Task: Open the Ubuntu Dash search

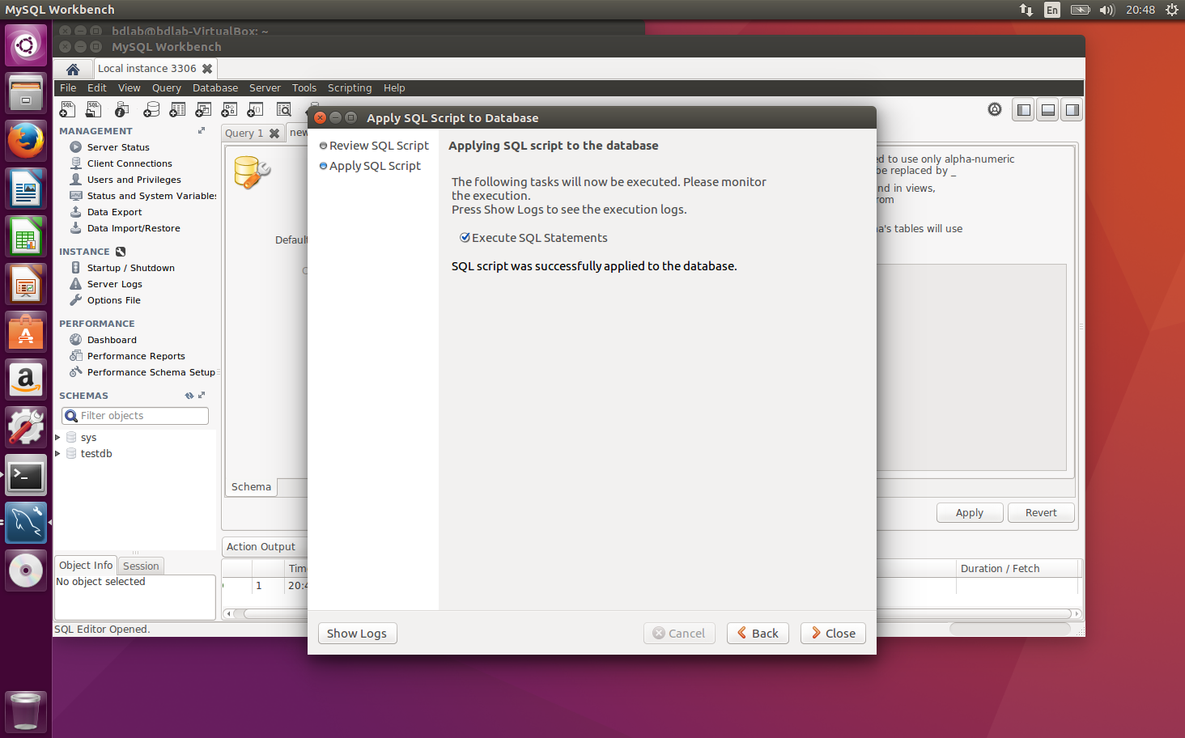Action: [x=26, y=45]
